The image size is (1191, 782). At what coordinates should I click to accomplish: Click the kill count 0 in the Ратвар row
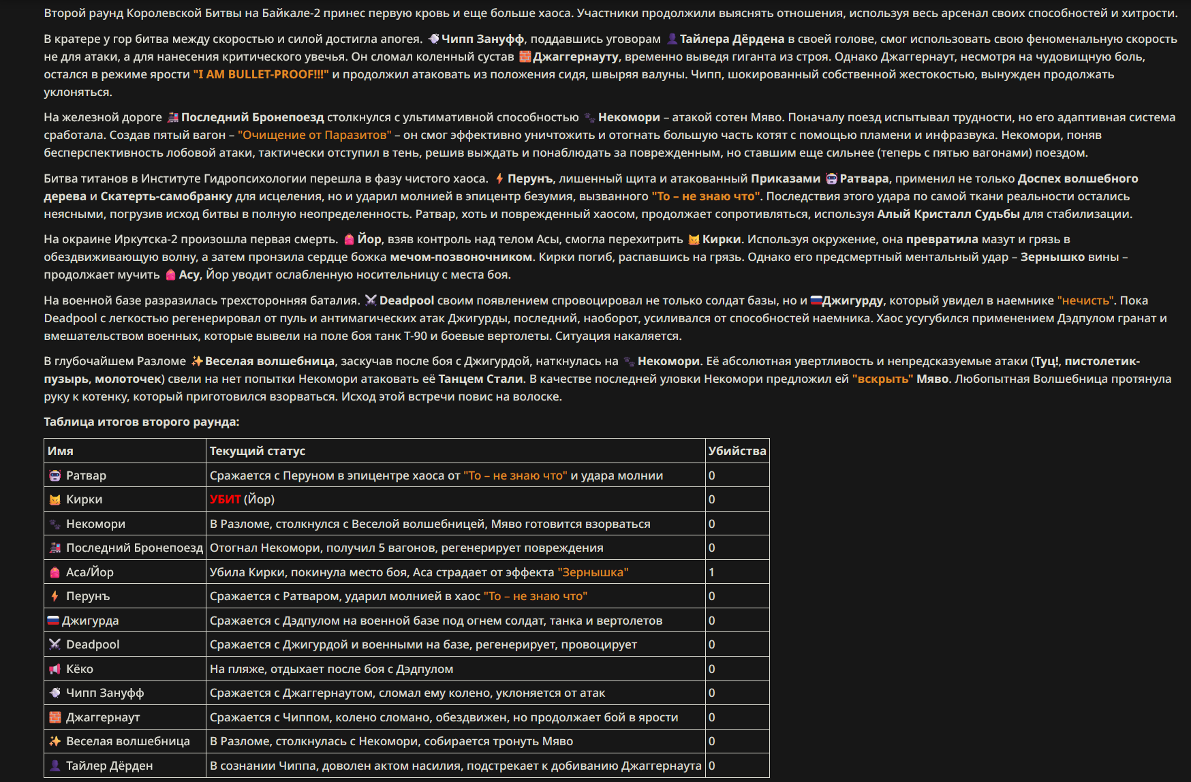coord(712,475)
